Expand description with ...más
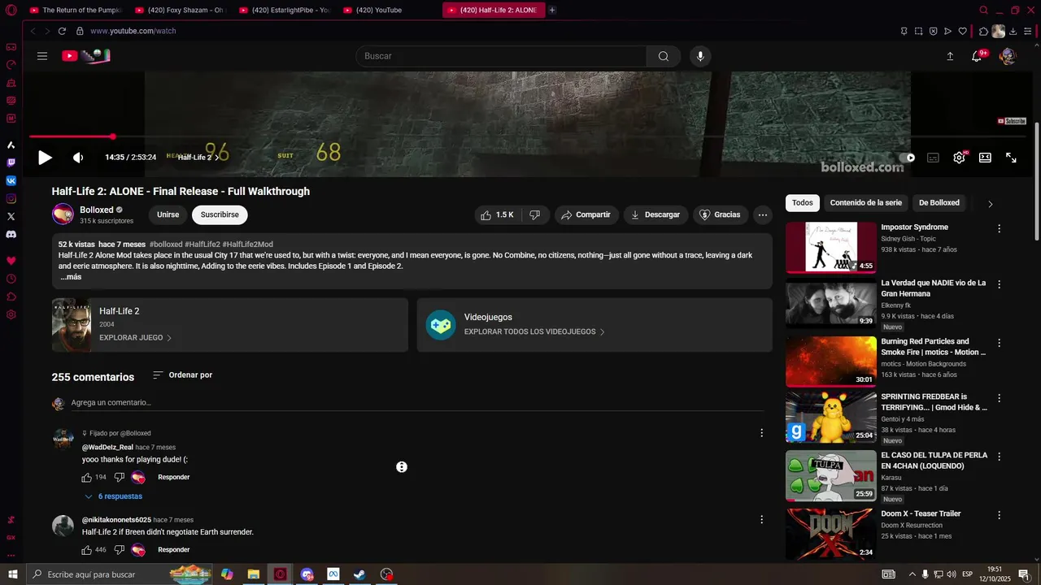The image size is (1041, 585). (71, 277)
